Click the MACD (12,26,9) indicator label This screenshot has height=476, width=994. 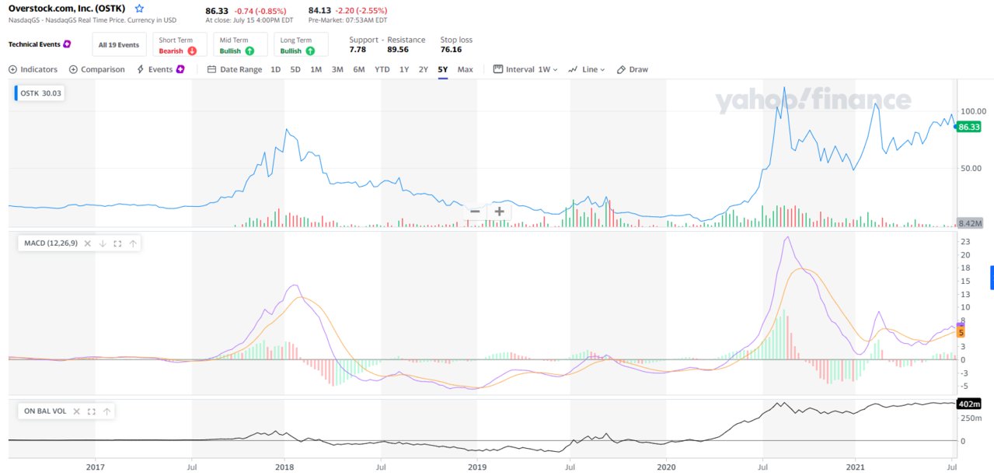point(51,243)
